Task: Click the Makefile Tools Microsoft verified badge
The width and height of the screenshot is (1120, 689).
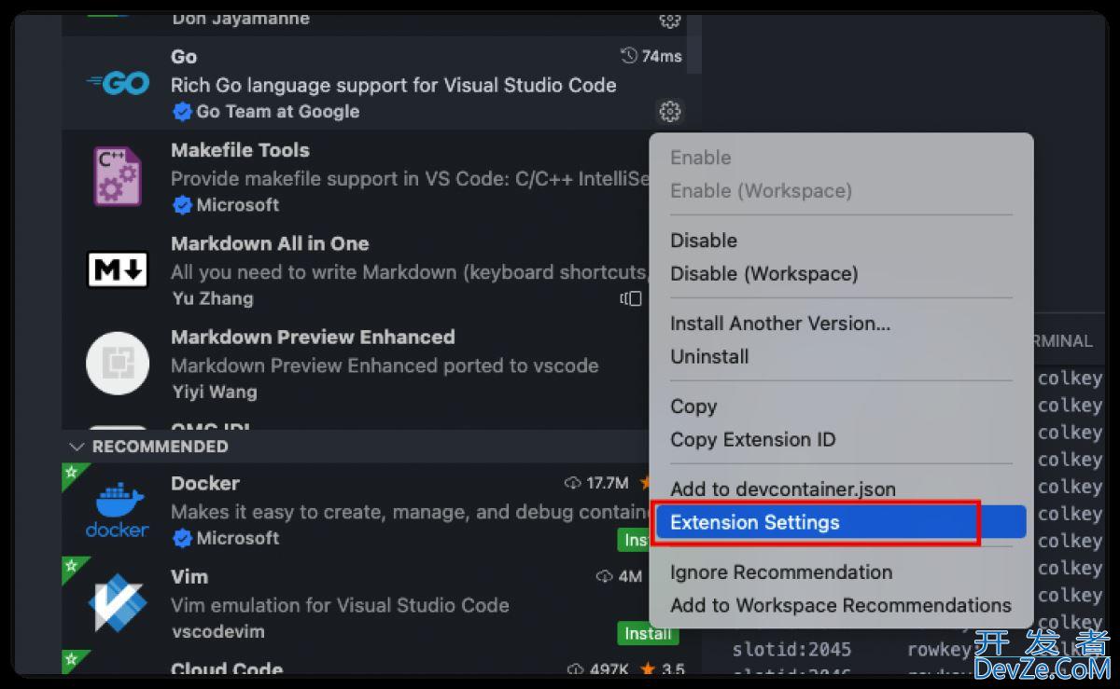Action: (182, 205)
